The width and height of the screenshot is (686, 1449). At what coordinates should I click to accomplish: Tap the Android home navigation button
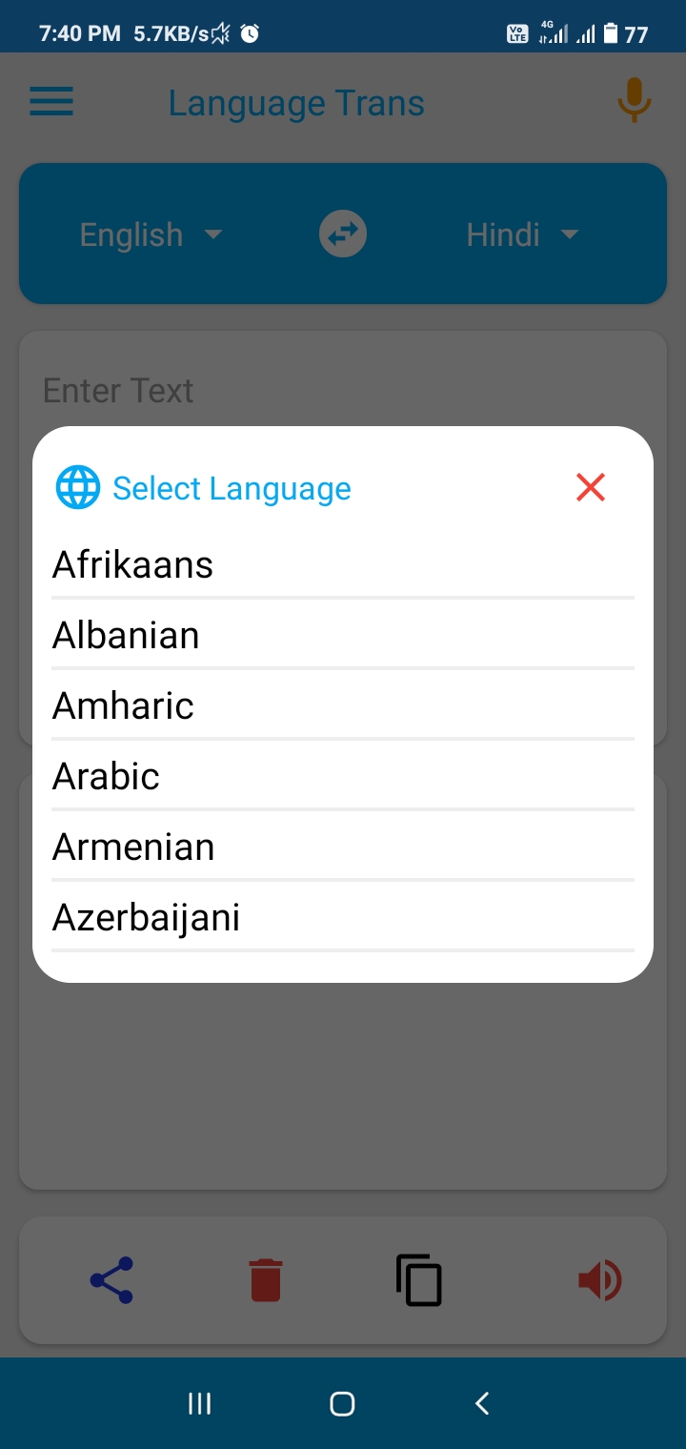pyautogui.click(x=342, y=1403)
